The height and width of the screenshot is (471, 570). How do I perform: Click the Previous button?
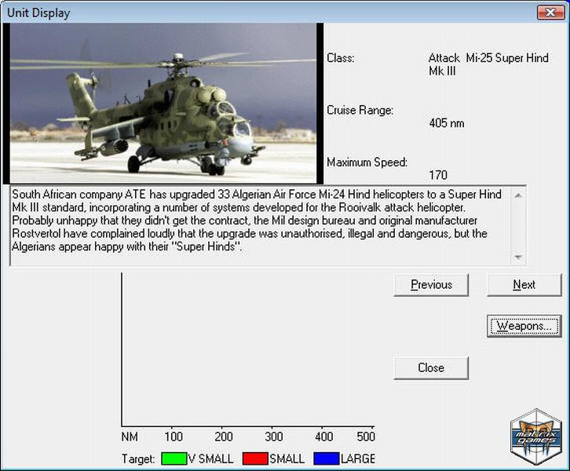[431, 285]
